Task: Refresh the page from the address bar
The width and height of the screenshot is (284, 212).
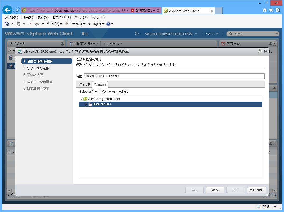Action: click(158, 10)
